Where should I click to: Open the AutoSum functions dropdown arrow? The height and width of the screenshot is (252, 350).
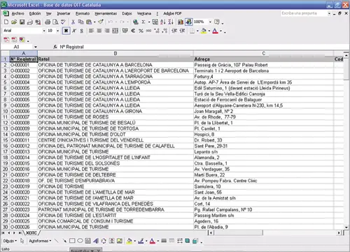tap(149, 22)
